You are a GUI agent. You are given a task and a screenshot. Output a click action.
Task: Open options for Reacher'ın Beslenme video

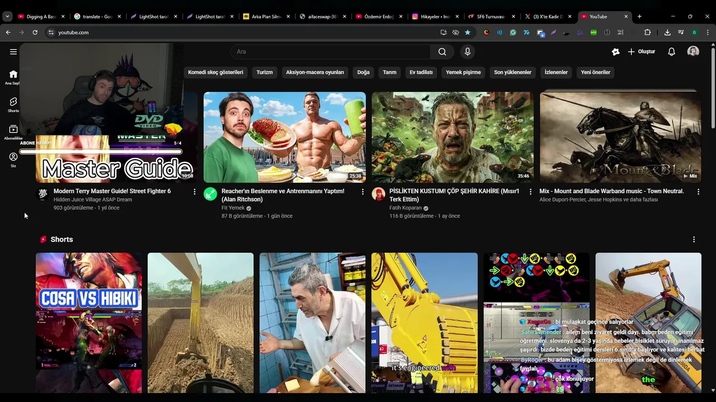click(362, 192)
